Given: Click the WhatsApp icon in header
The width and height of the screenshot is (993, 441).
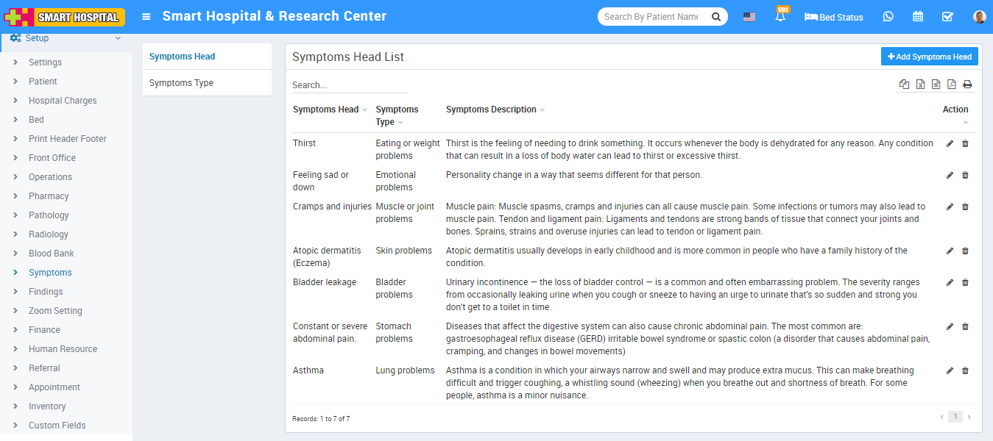Looking at the screenshot, I should pyautogui.click(x=888, y=17).
